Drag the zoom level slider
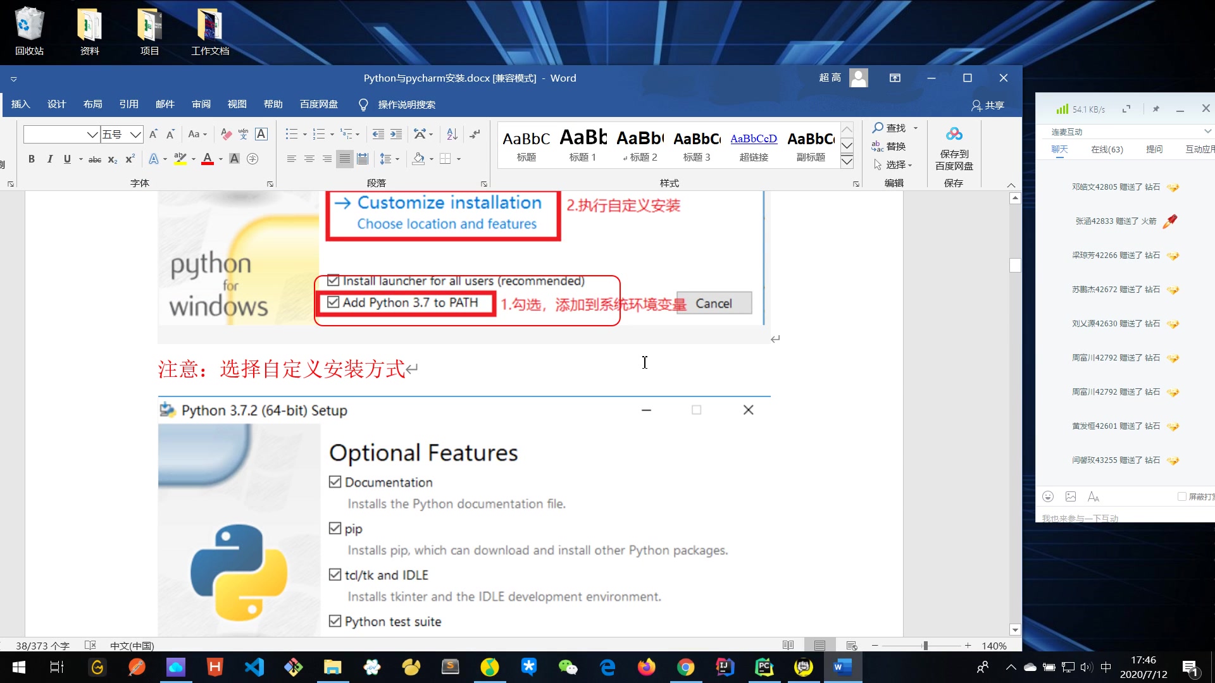 point(926,644)
